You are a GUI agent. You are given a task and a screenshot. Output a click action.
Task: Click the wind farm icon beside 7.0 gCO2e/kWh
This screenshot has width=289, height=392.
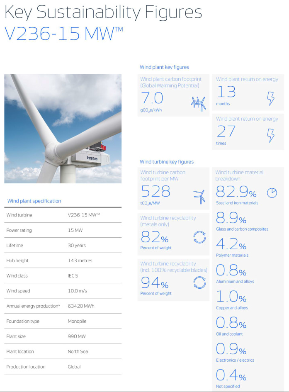click(x=199, y=104)
